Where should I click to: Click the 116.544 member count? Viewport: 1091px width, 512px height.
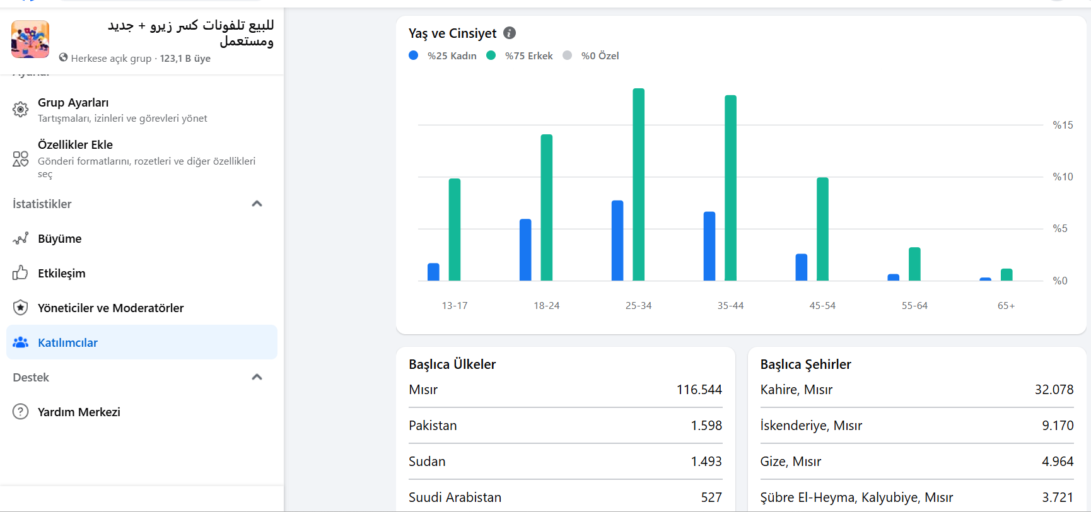tap(699, 390)
